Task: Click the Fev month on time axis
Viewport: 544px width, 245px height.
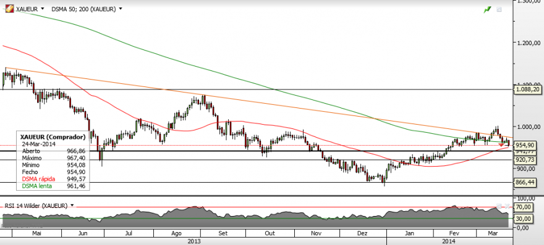Action: [x=454, y=233]
